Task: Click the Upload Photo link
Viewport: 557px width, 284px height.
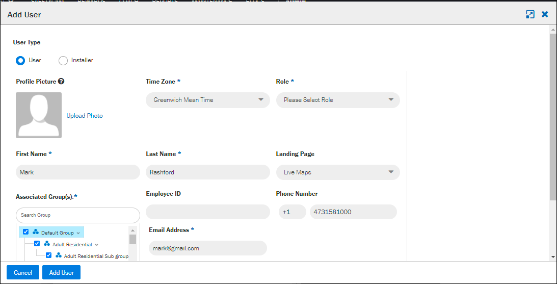Action: click(x=85, y=116)
